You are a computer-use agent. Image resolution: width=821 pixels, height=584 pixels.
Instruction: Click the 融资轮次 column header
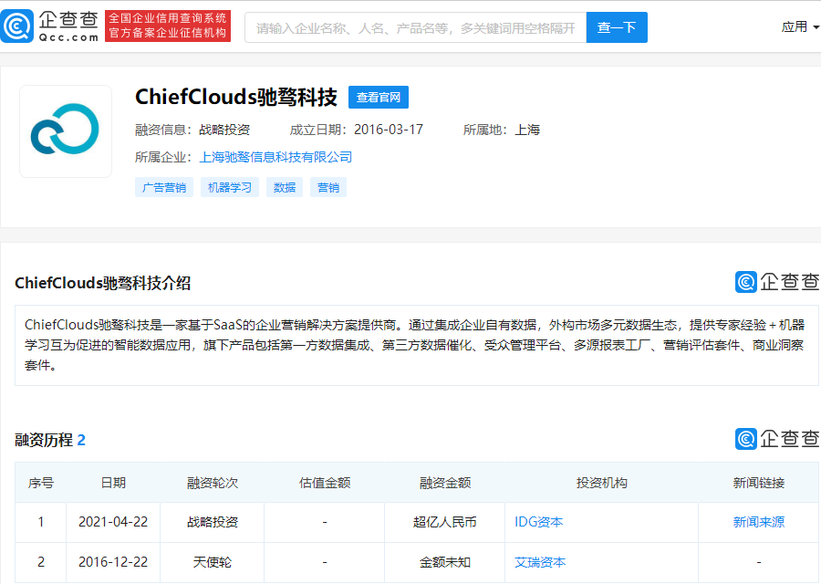click(x=212, y=483)
